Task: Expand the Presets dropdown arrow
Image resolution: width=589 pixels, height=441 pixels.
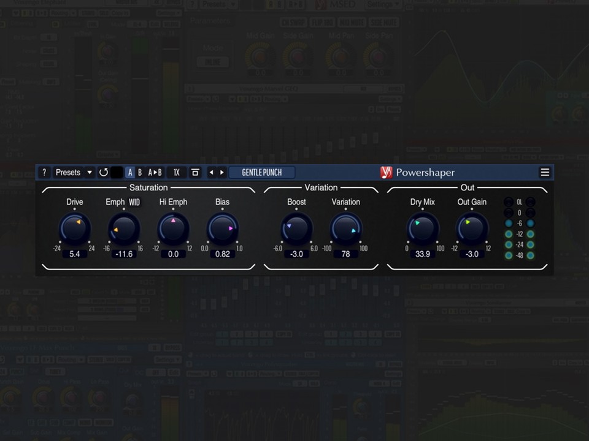Action: 90,173
